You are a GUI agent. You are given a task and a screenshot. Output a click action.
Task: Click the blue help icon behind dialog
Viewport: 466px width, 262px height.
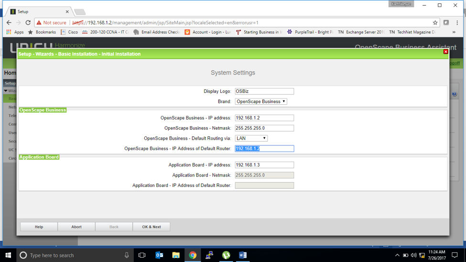click(455, 94)
